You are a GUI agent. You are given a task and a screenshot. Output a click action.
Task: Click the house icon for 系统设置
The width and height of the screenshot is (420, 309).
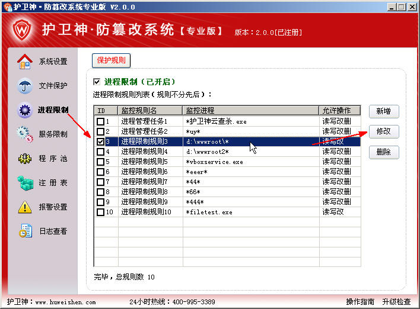tap(25, 62)
